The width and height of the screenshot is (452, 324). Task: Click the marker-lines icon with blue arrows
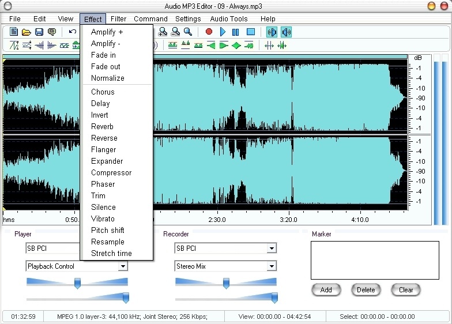(269, 45)
